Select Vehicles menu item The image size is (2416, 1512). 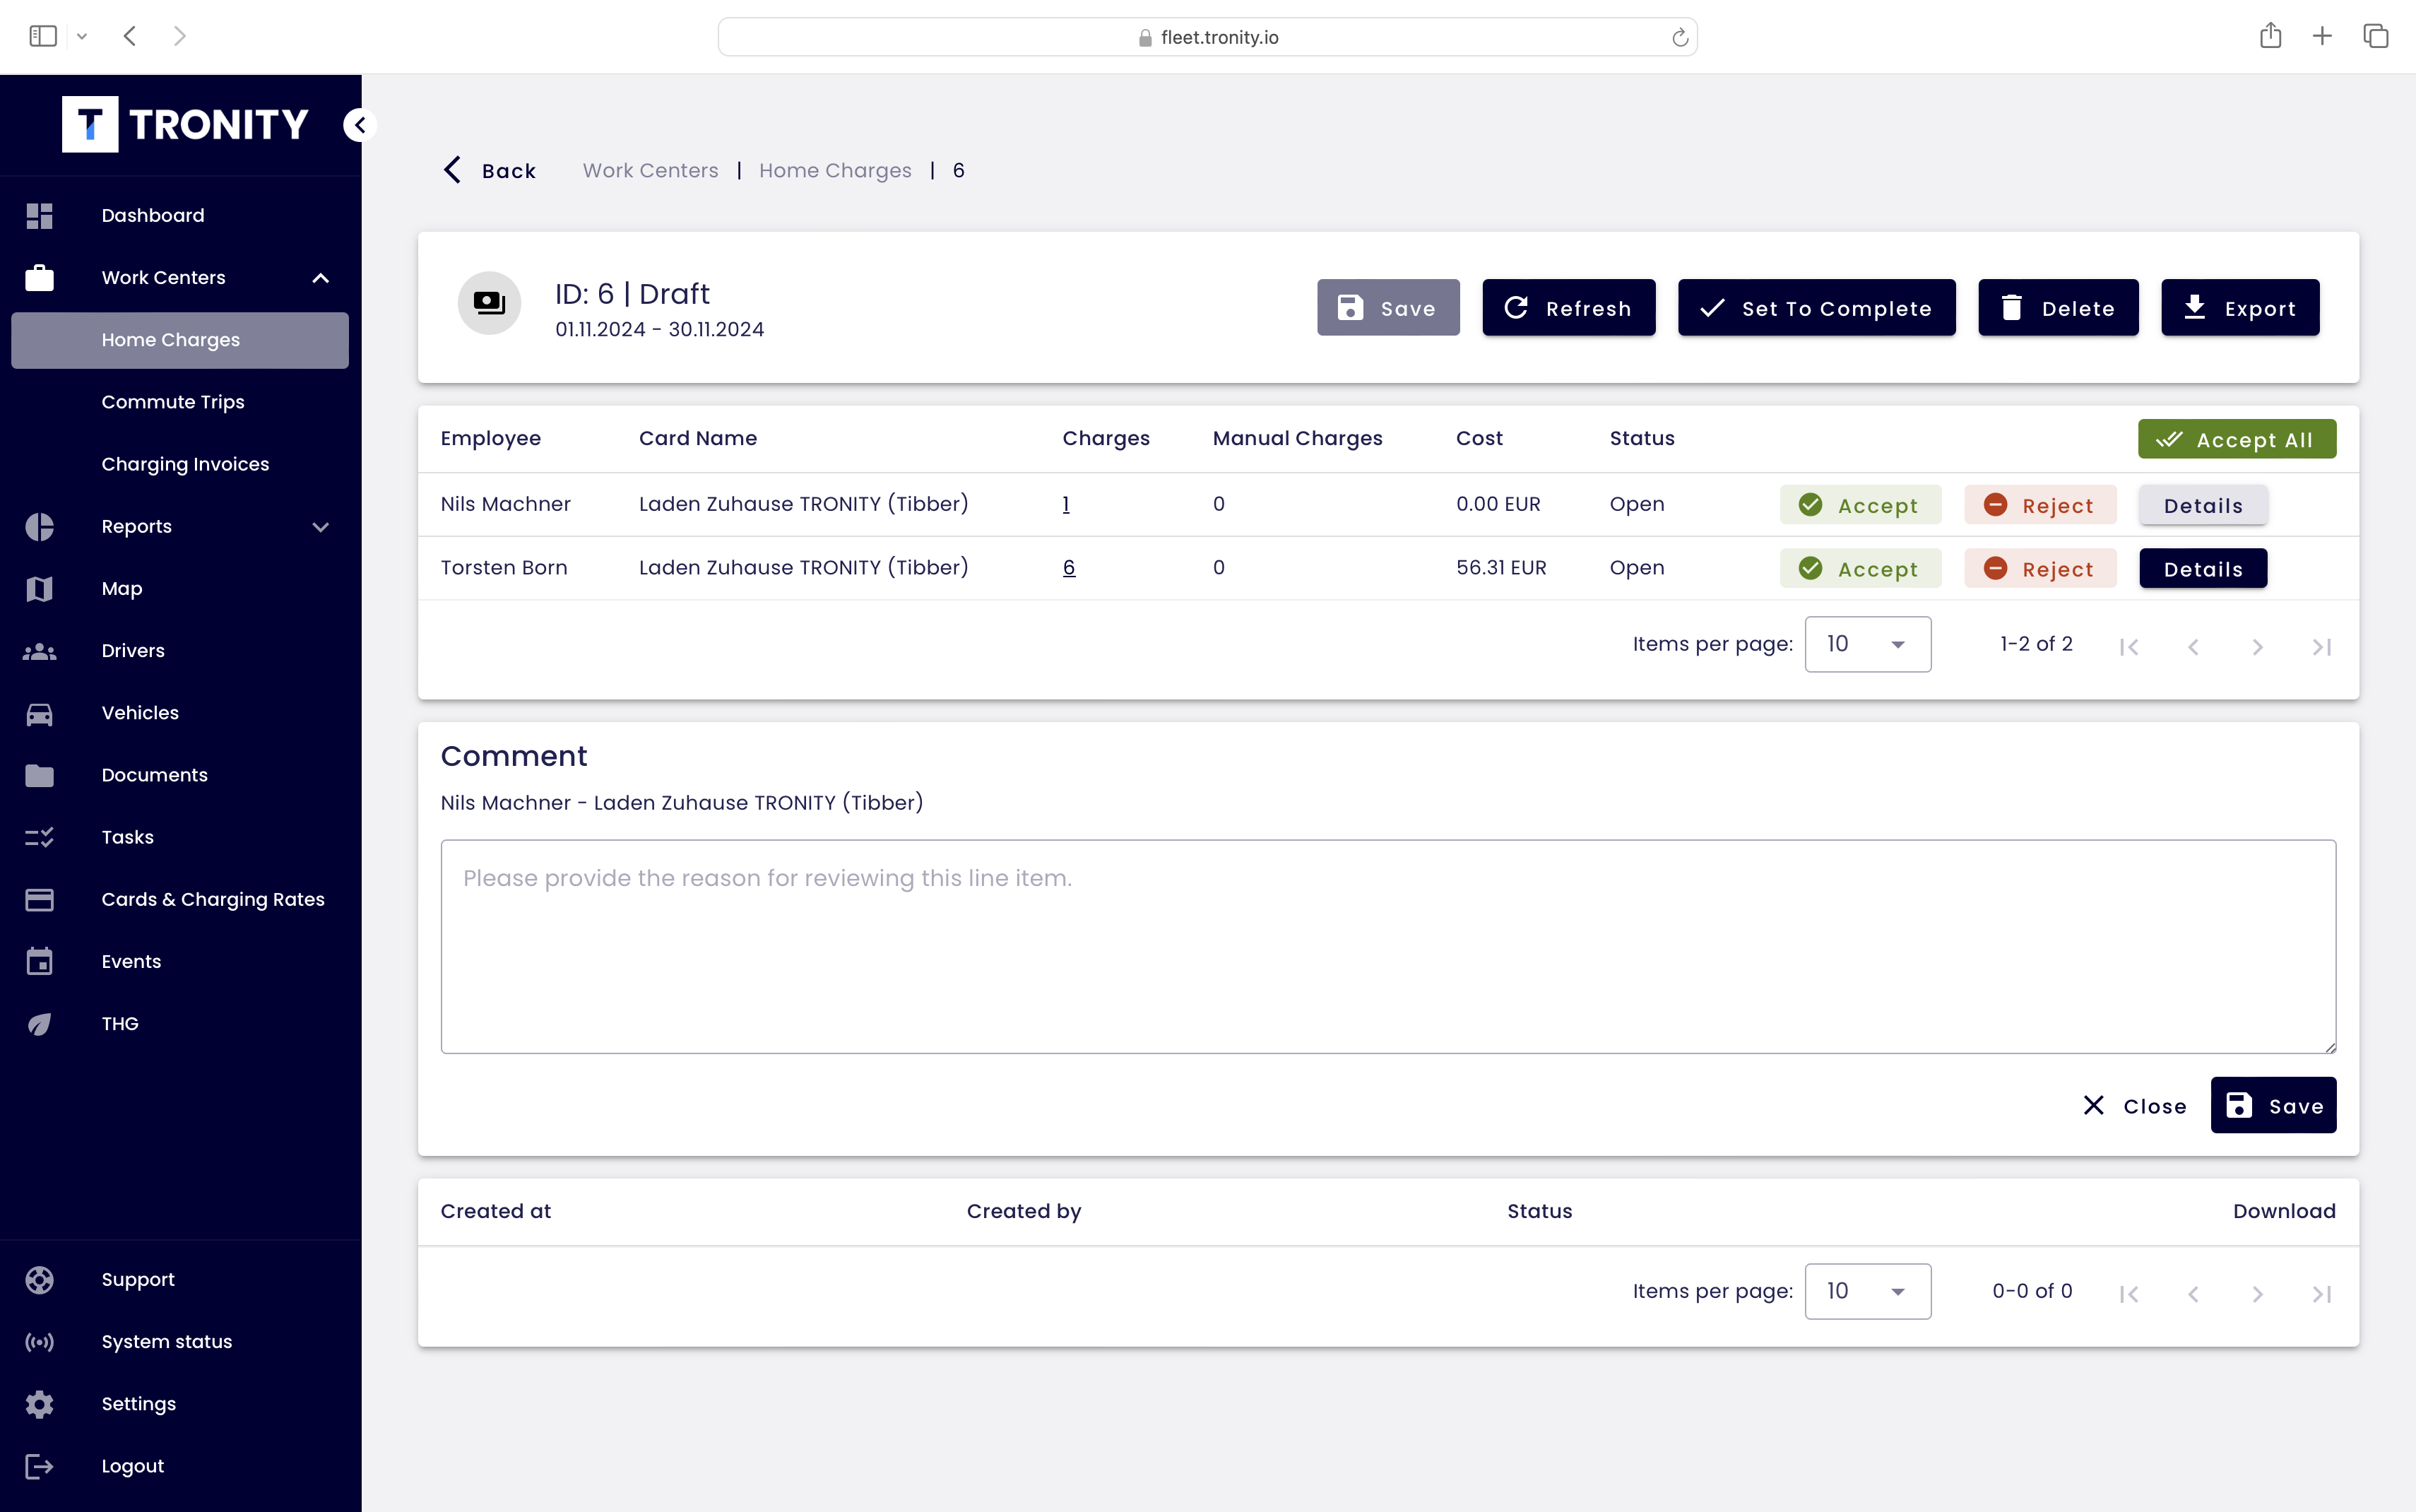coord(140,713)
